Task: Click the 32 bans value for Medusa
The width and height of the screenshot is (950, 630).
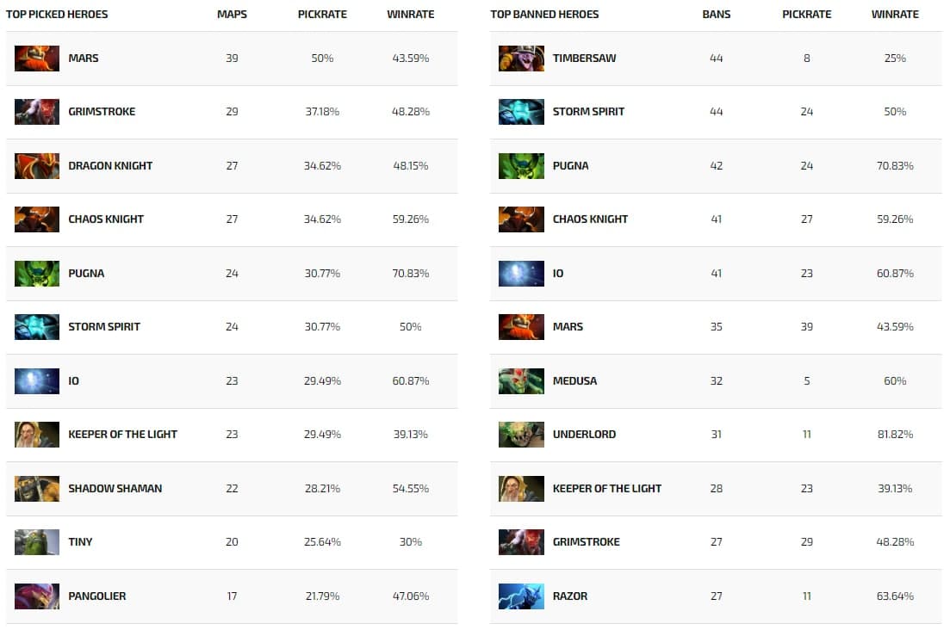Action: (716, 380)
